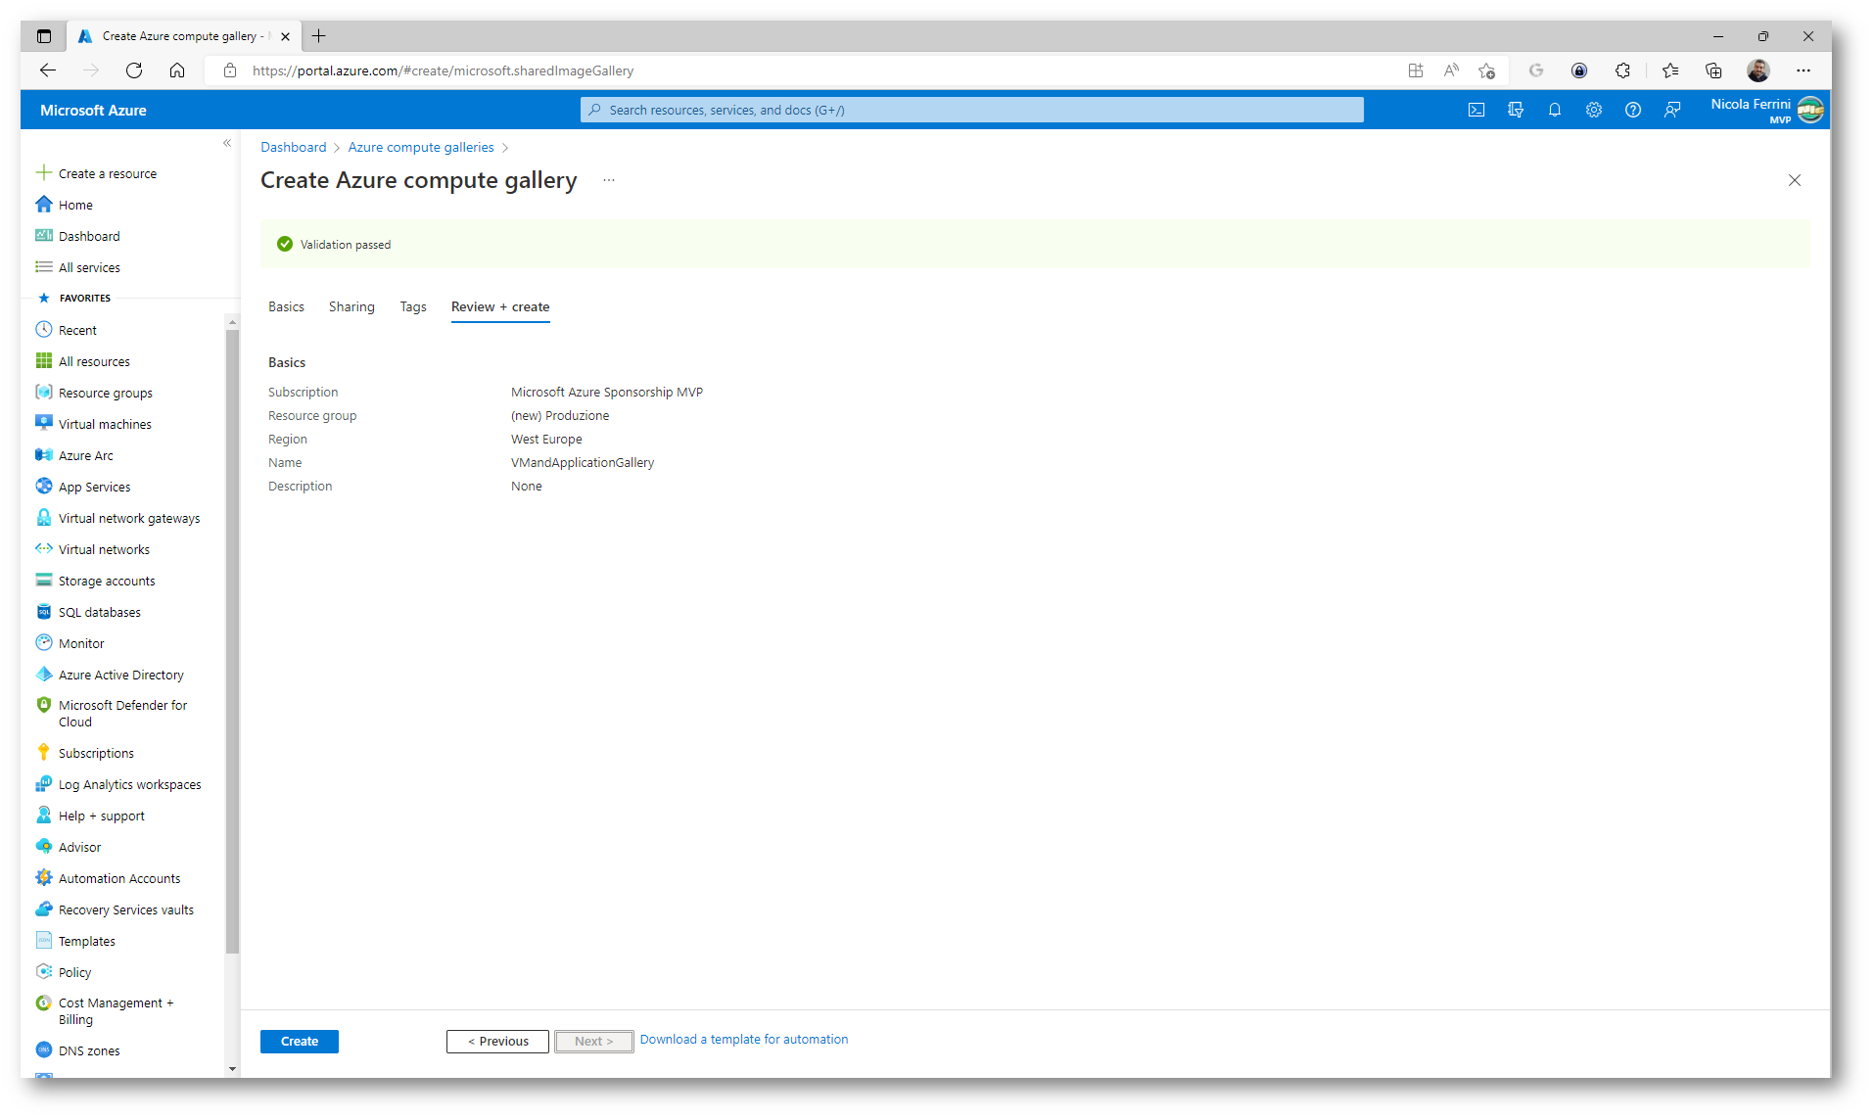Click Azure compute galleries breadcrumb

pos(421,147)
